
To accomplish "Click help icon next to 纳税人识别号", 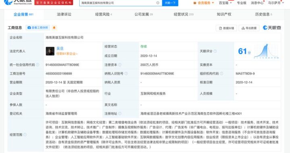I will pyautogui.click(x=126, y=74).
